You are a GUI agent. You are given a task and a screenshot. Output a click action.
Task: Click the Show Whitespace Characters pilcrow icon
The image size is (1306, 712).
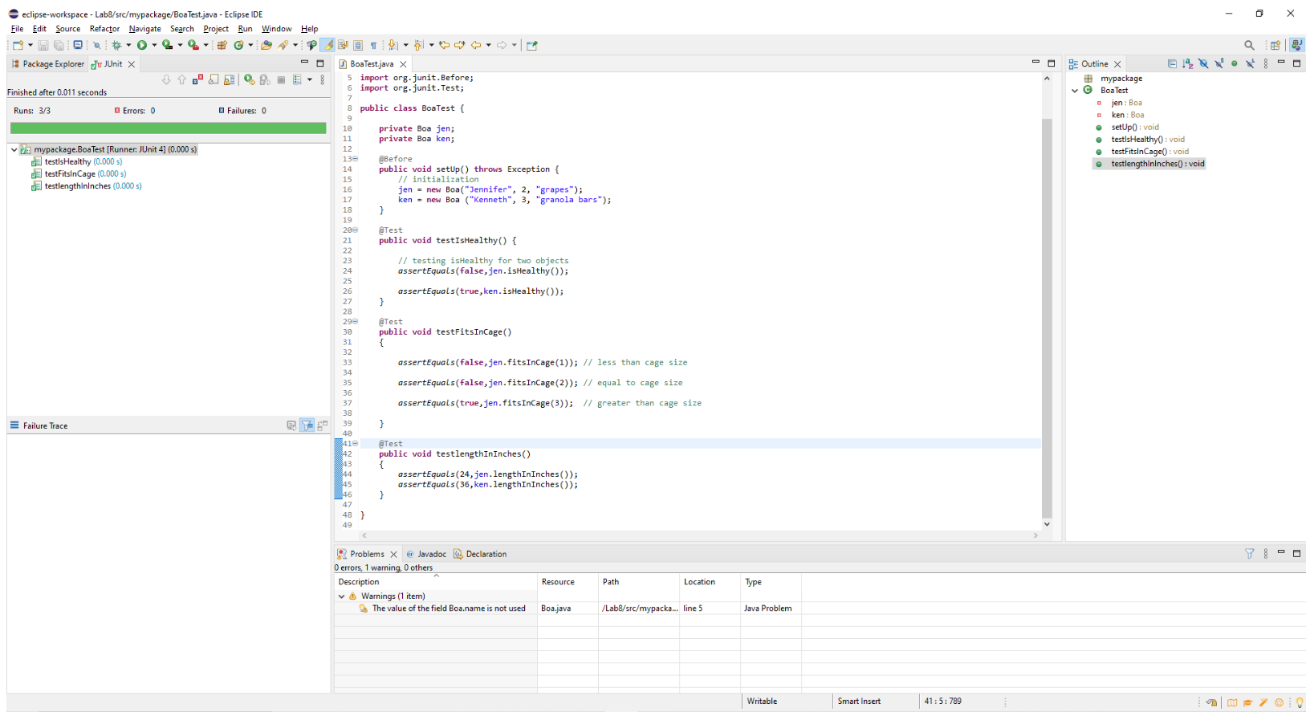(373, 45)
